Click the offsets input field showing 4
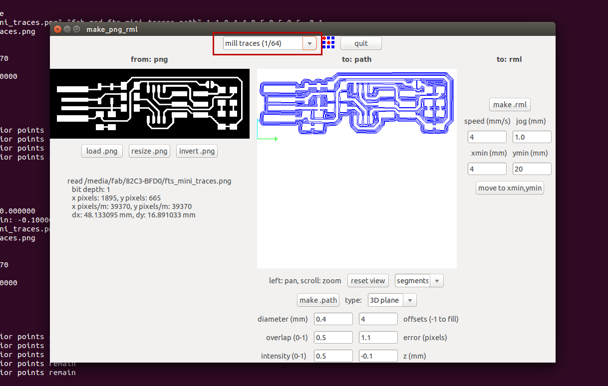Screen dimensions: 608x386 [378, 319]
